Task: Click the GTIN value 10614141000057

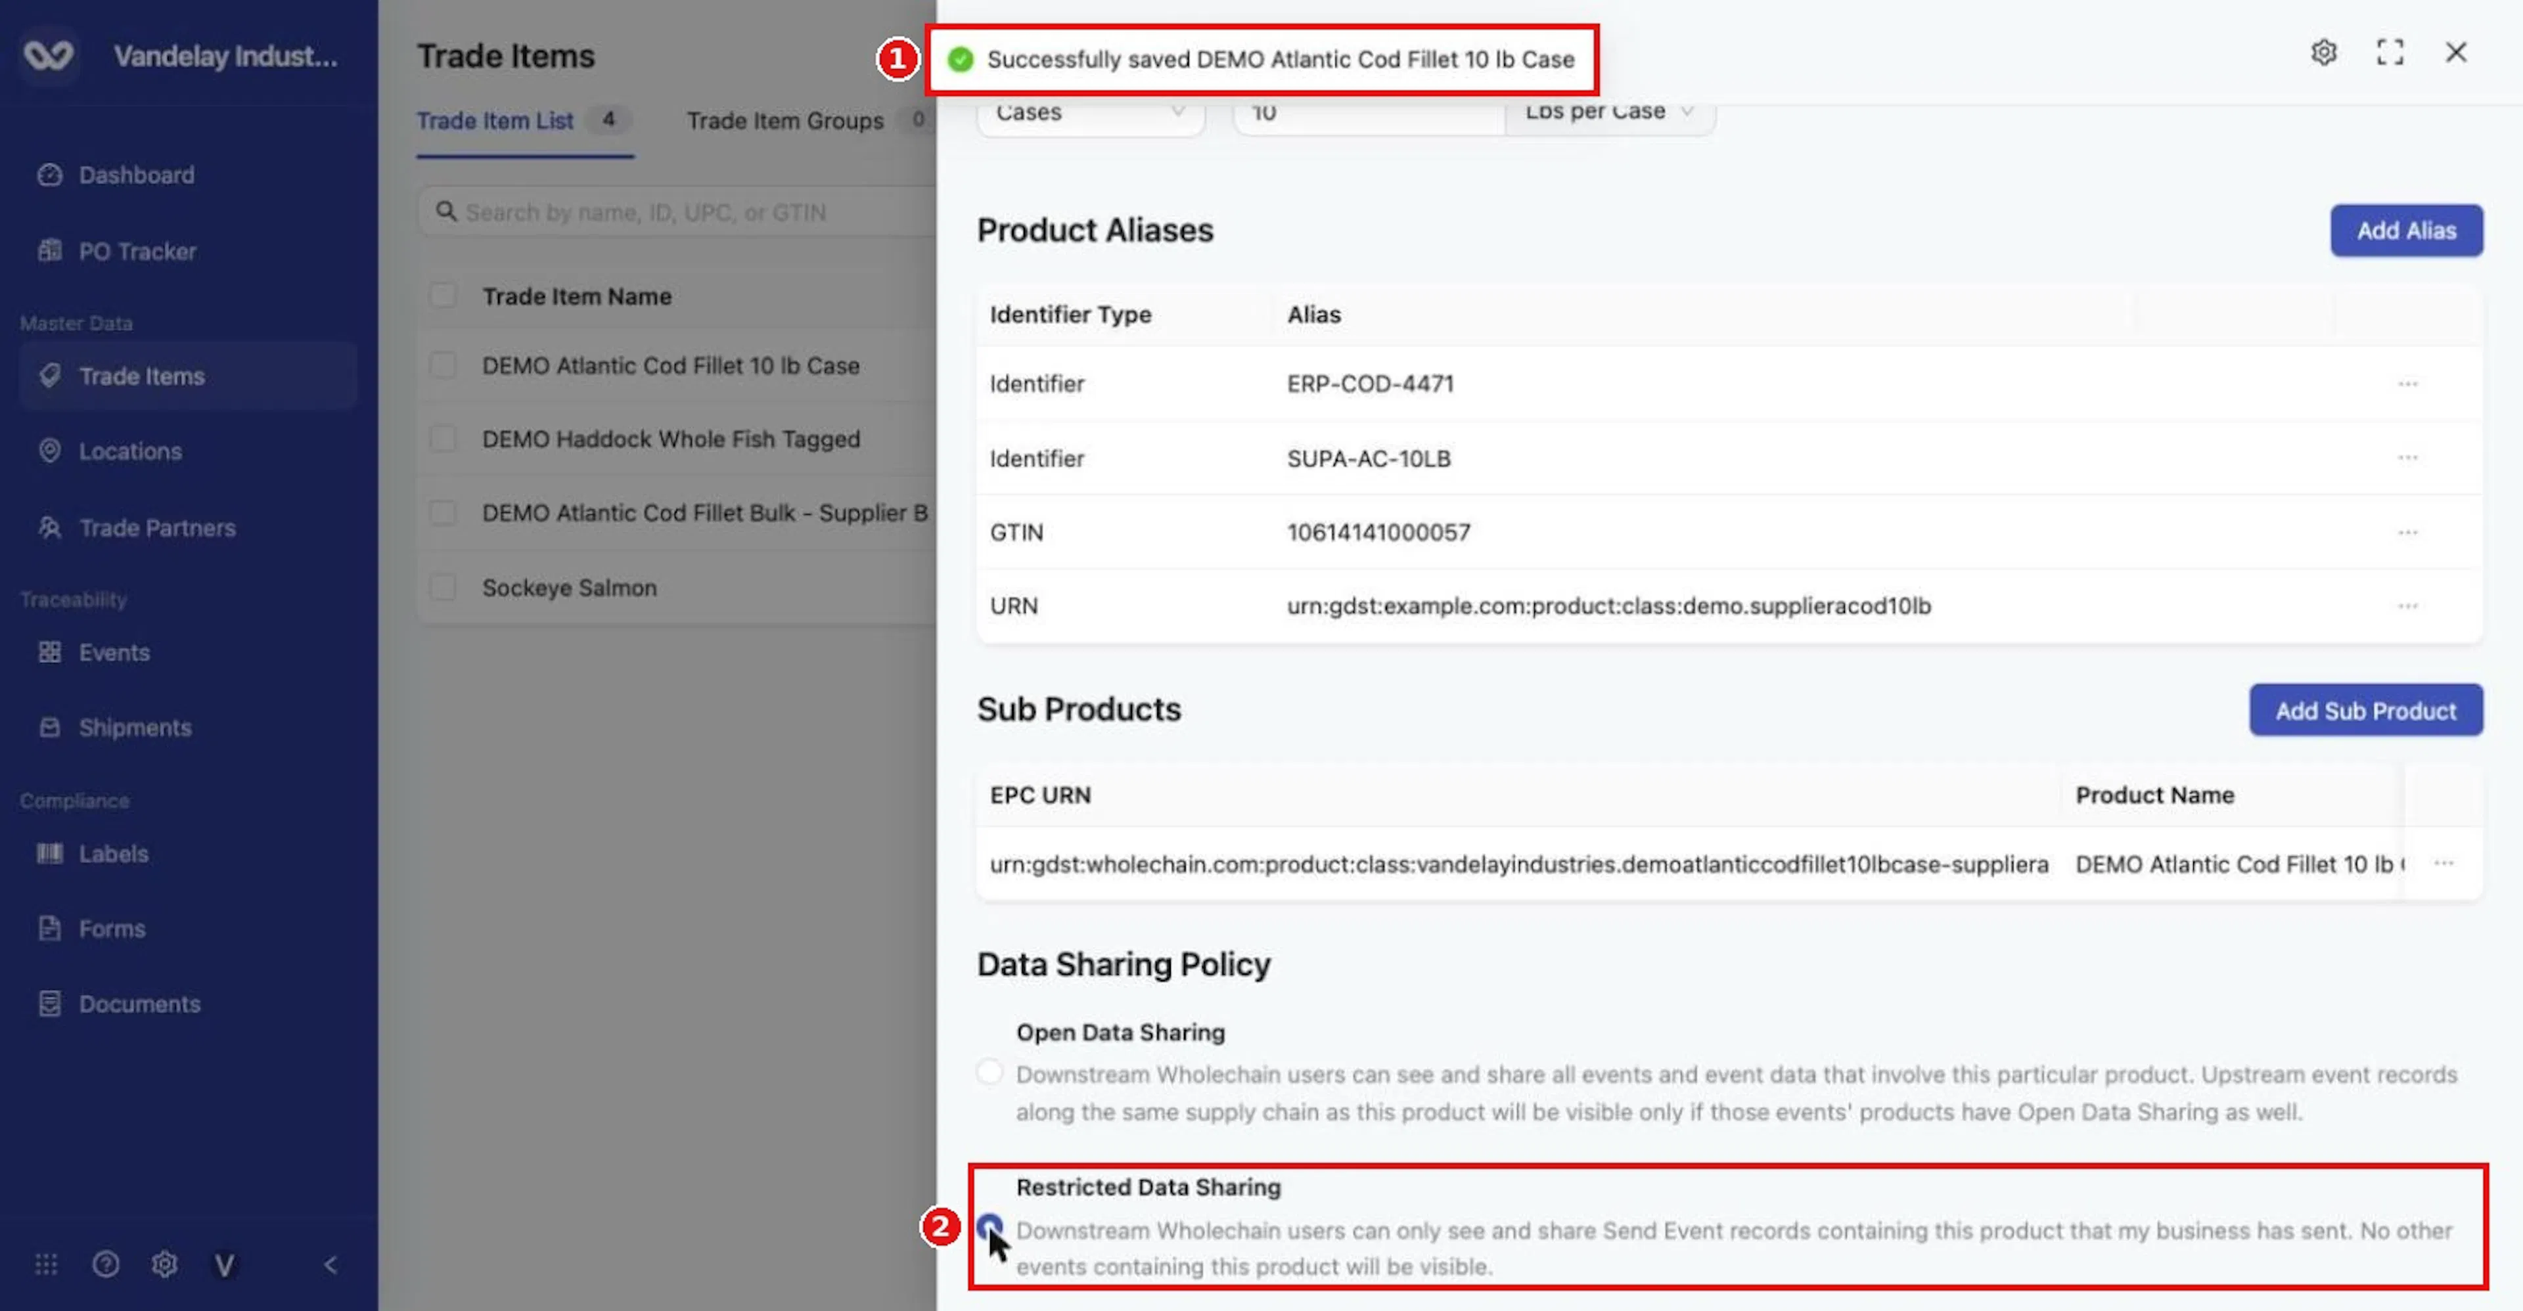Action: (x=1378, y=533)
